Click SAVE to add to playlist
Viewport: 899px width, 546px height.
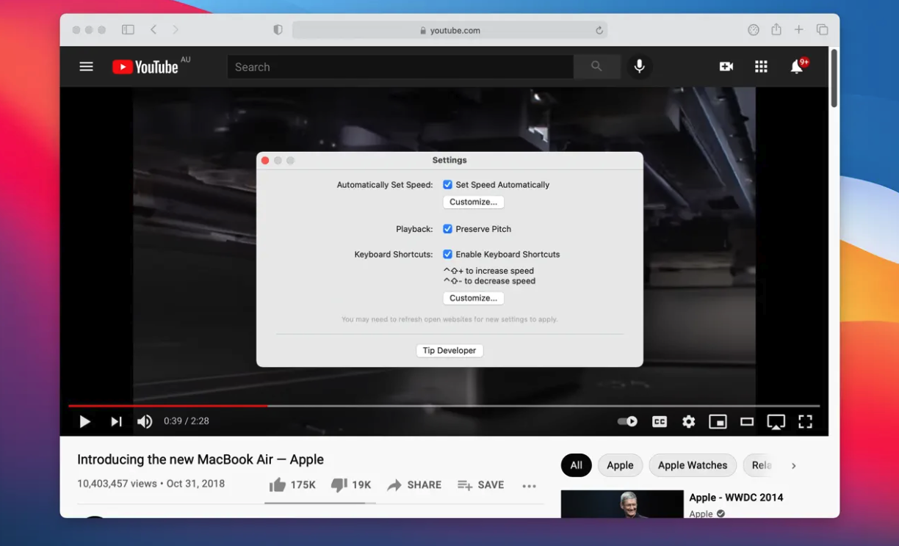click(480, 485)
